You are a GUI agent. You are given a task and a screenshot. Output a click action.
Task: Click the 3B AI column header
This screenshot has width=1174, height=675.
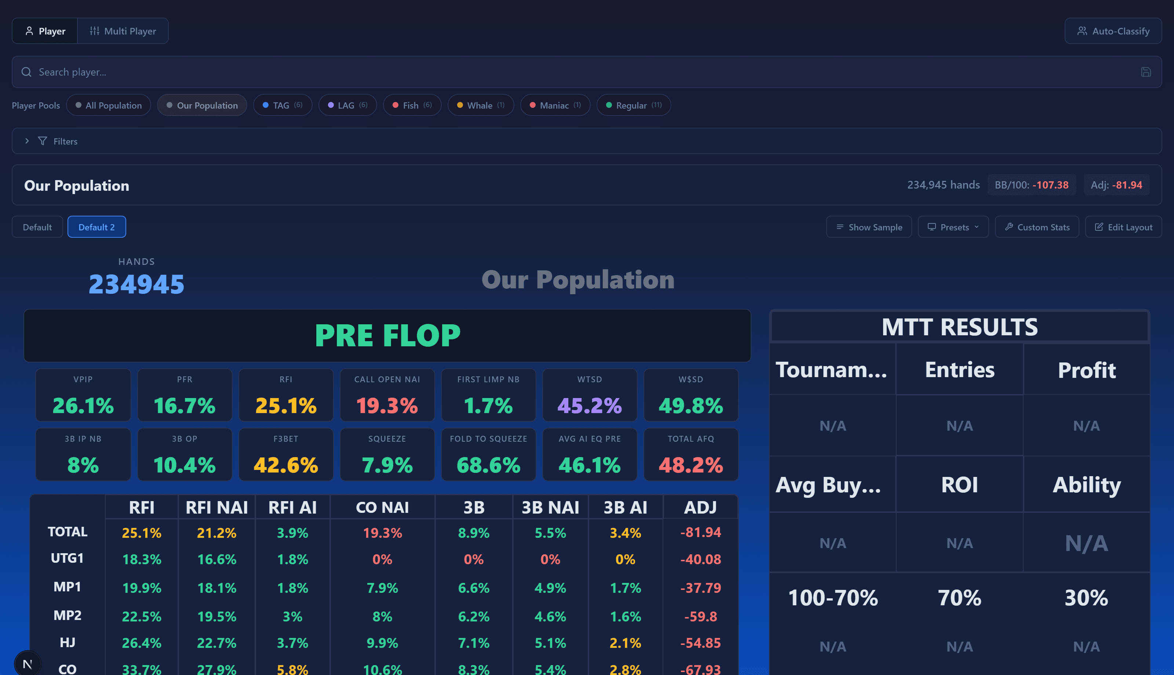(x=625, y=507)
